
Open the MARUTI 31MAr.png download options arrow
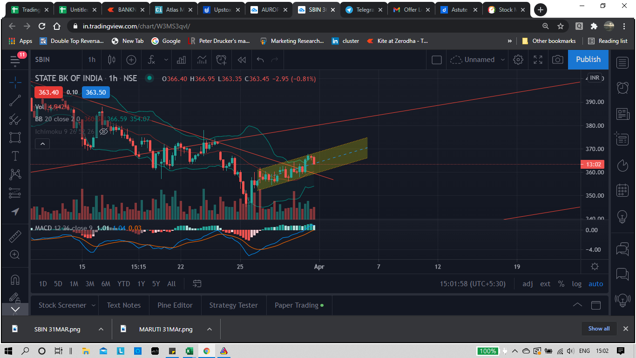(x=210, y=329)
